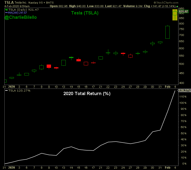Viewport: 191px width, 170px height.
Task: Click the highlighted Feb 4 candlestick
Action: pyautogui.click(x=175, y=15)
